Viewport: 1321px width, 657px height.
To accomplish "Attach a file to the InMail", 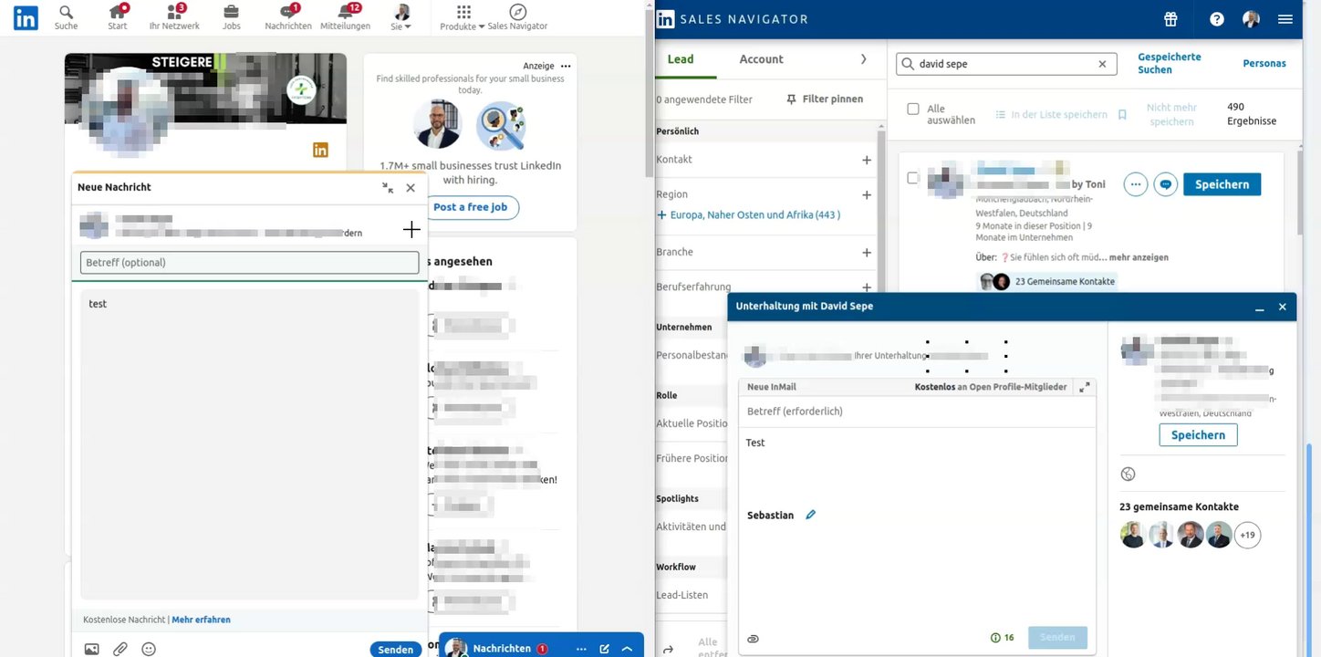I will click(753, 638).
